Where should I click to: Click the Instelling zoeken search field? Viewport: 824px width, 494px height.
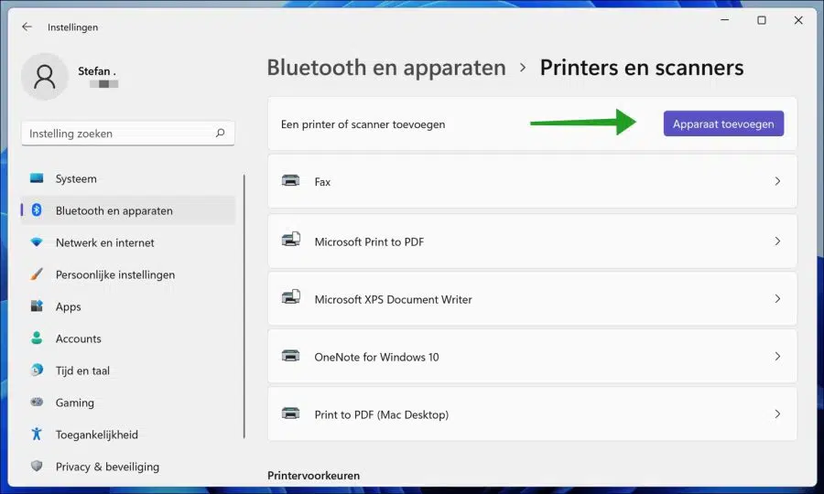coord(127,134)
